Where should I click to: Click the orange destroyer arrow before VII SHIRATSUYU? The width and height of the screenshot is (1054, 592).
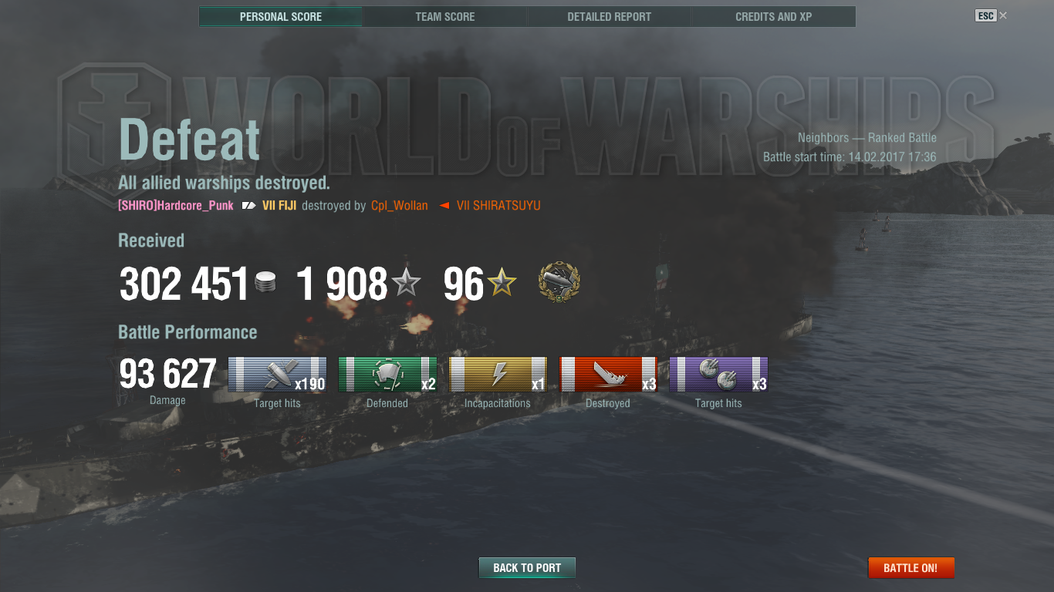(444, 206)
